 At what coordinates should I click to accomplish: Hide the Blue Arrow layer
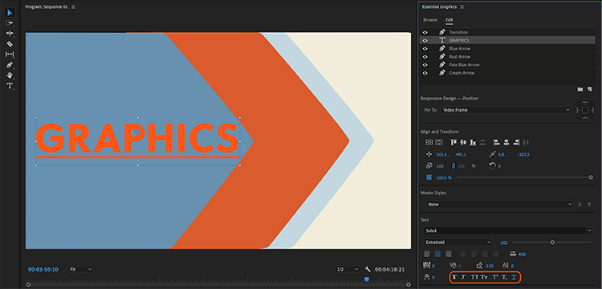pos(425,49)
